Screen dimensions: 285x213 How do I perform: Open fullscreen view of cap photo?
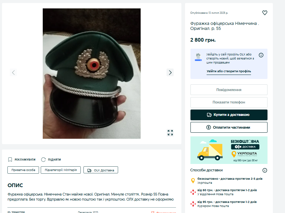170,133
